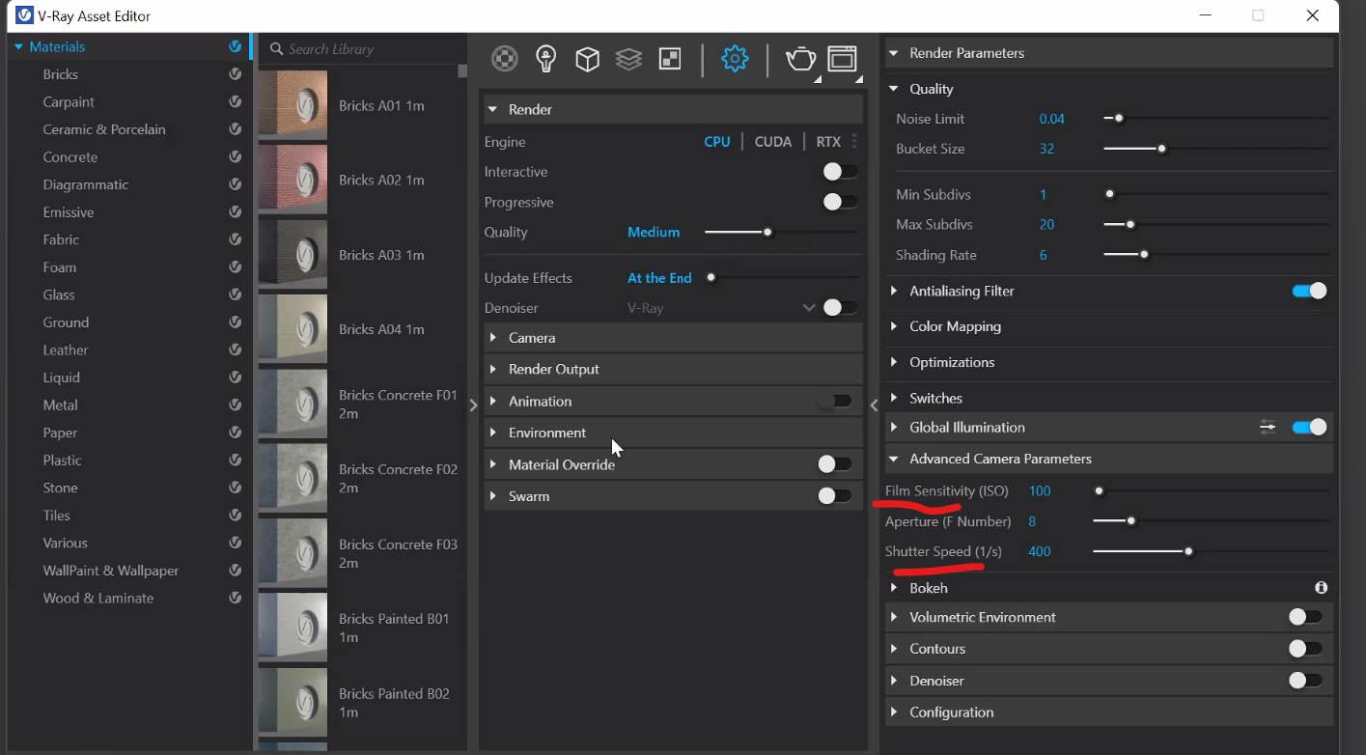The image size is (1366, 755).
Task: Disable the Antialiasing Filter switch
Action: coord(1309,291)
